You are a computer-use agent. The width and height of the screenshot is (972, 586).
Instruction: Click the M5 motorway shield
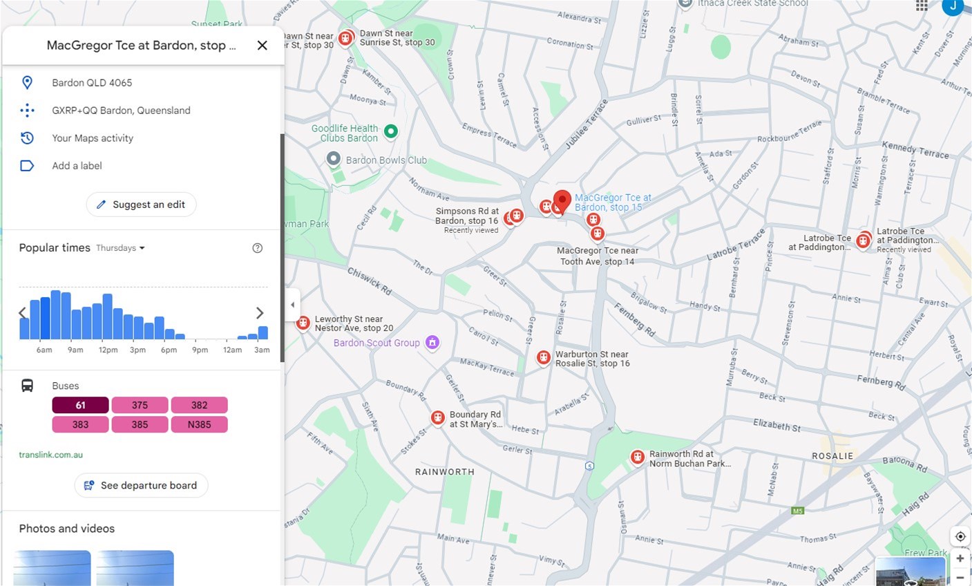tap(798, 511)
